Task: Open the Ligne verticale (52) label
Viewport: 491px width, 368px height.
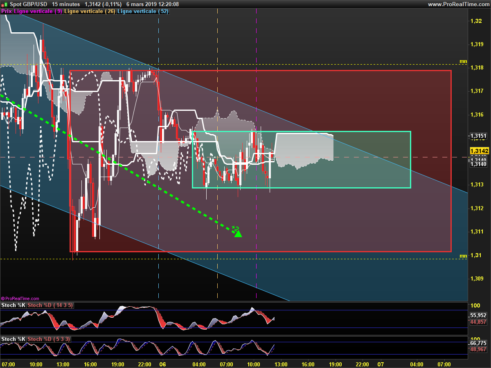Action: (143, 11)
